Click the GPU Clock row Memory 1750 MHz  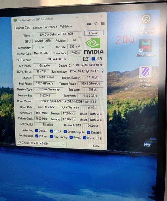coord(69,113)
